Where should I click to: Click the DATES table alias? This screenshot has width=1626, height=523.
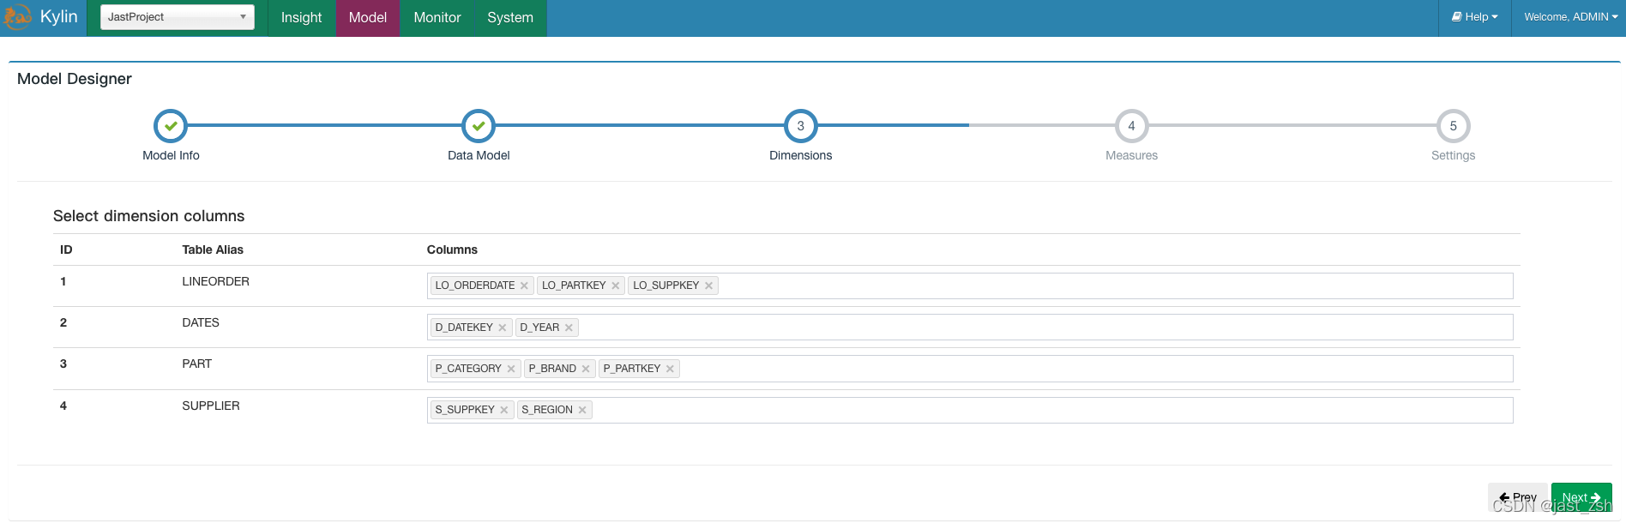(x=201, y=322)
